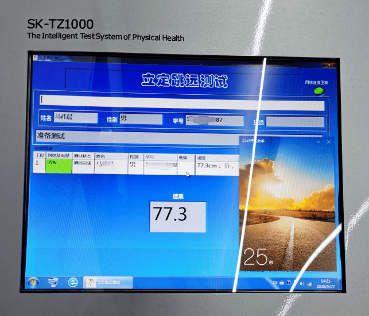
Task: Select the 立定跳远测试 taskbar button
Action: coord(108,282)
